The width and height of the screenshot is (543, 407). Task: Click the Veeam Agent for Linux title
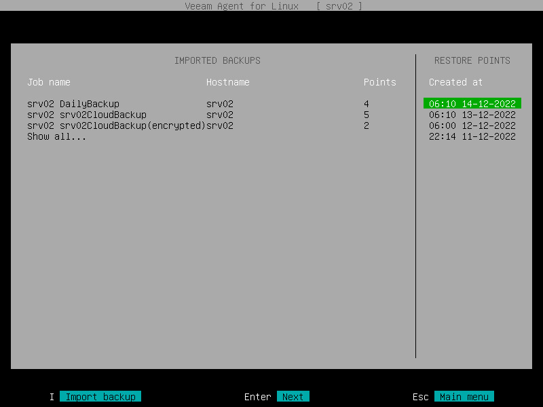[242, 6]
